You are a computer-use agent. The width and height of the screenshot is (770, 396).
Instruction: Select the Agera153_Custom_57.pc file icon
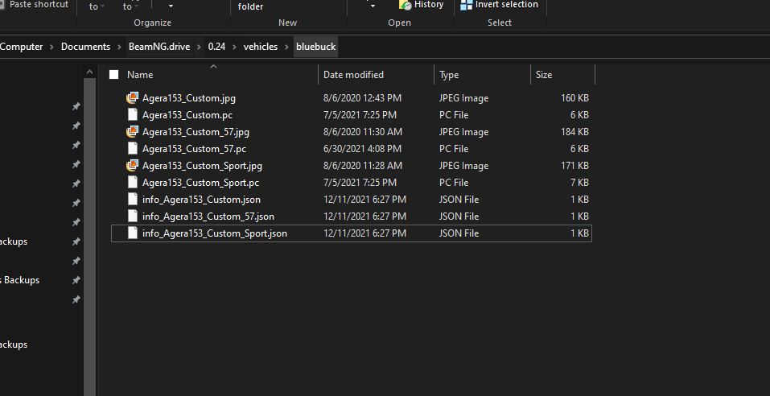(x=132, y=148)
